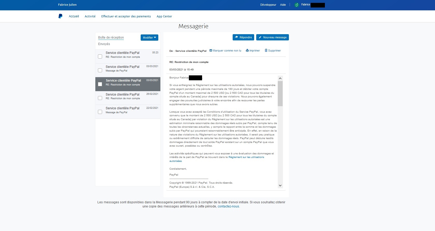Open Aide in the header

tap(283, 5)
